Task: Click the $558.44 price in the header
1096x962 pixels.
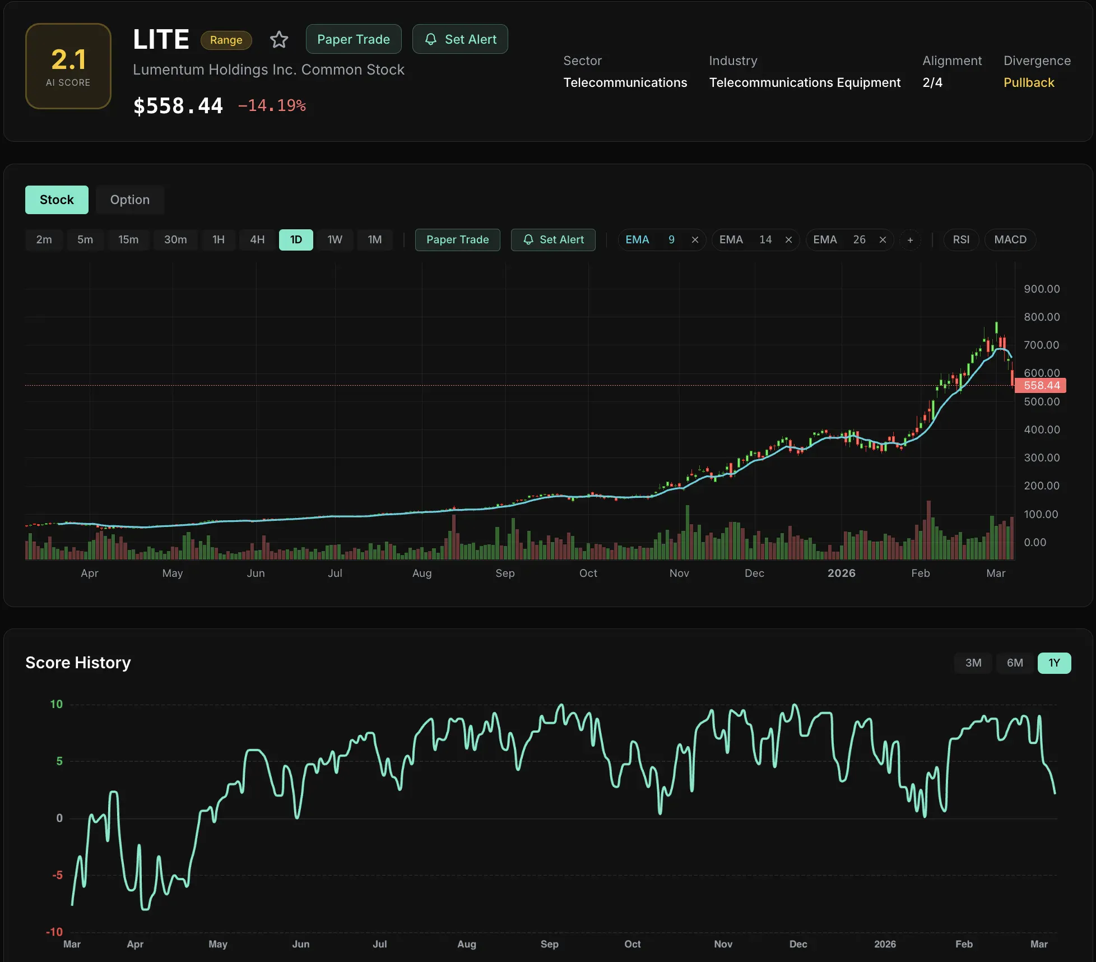Action: (178, 106)
